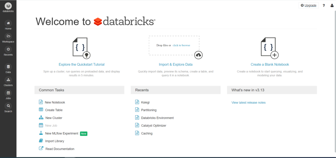Click the New MLflow Experiment flask icon
The width and height of the screenshot is (336, 158).
tap(41, 133)
